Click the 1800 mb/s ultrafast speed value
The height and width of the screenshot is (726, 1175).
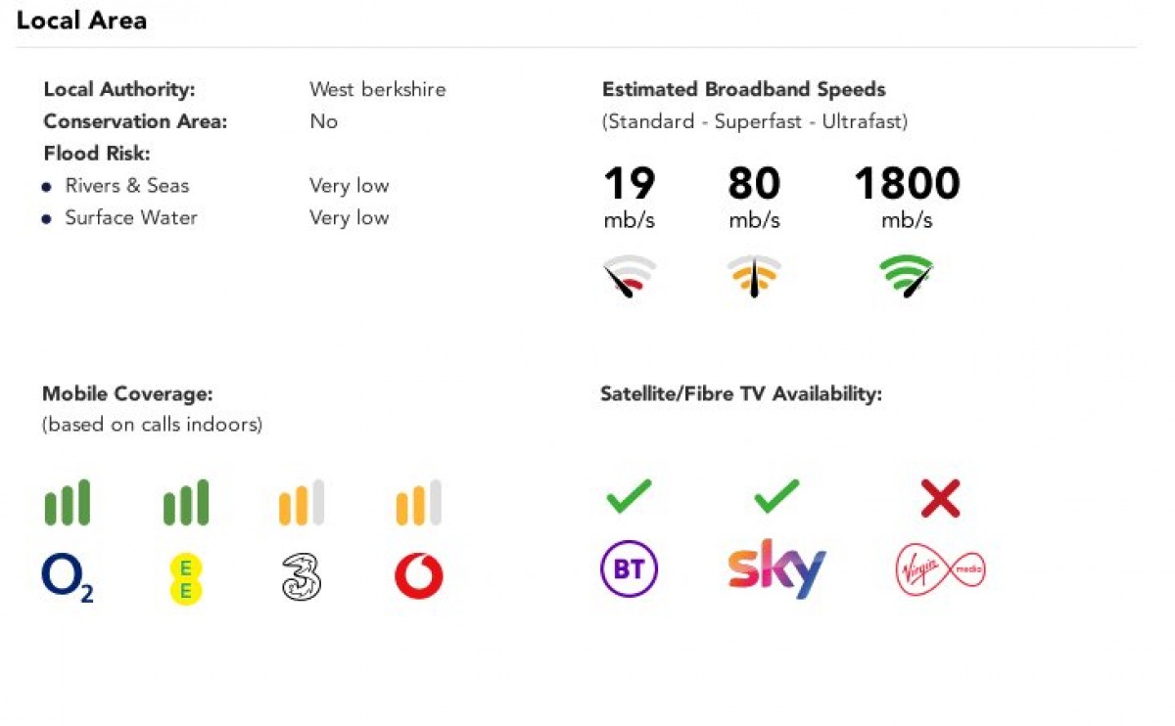907,184
